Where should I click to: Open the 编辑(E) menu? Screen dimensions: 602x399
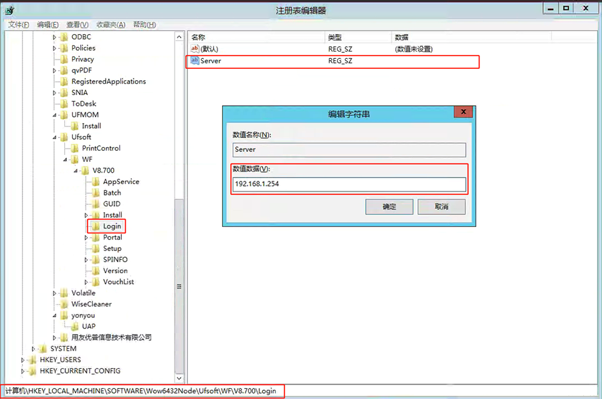[47, 25]
